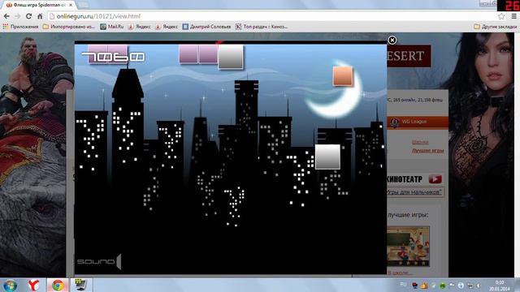The height and width of the screenshot is (292, 520).
Task: Select the Флеш игра Spiderman tab
Action: tap(39, 5)
